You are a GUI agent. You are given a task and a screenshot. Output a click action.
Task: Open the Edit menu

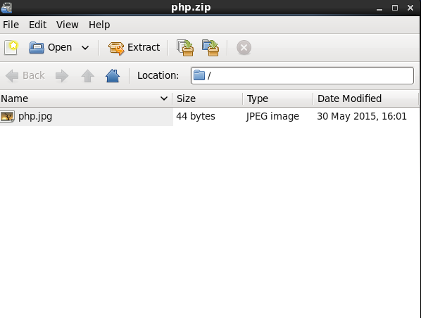[37, 25]
